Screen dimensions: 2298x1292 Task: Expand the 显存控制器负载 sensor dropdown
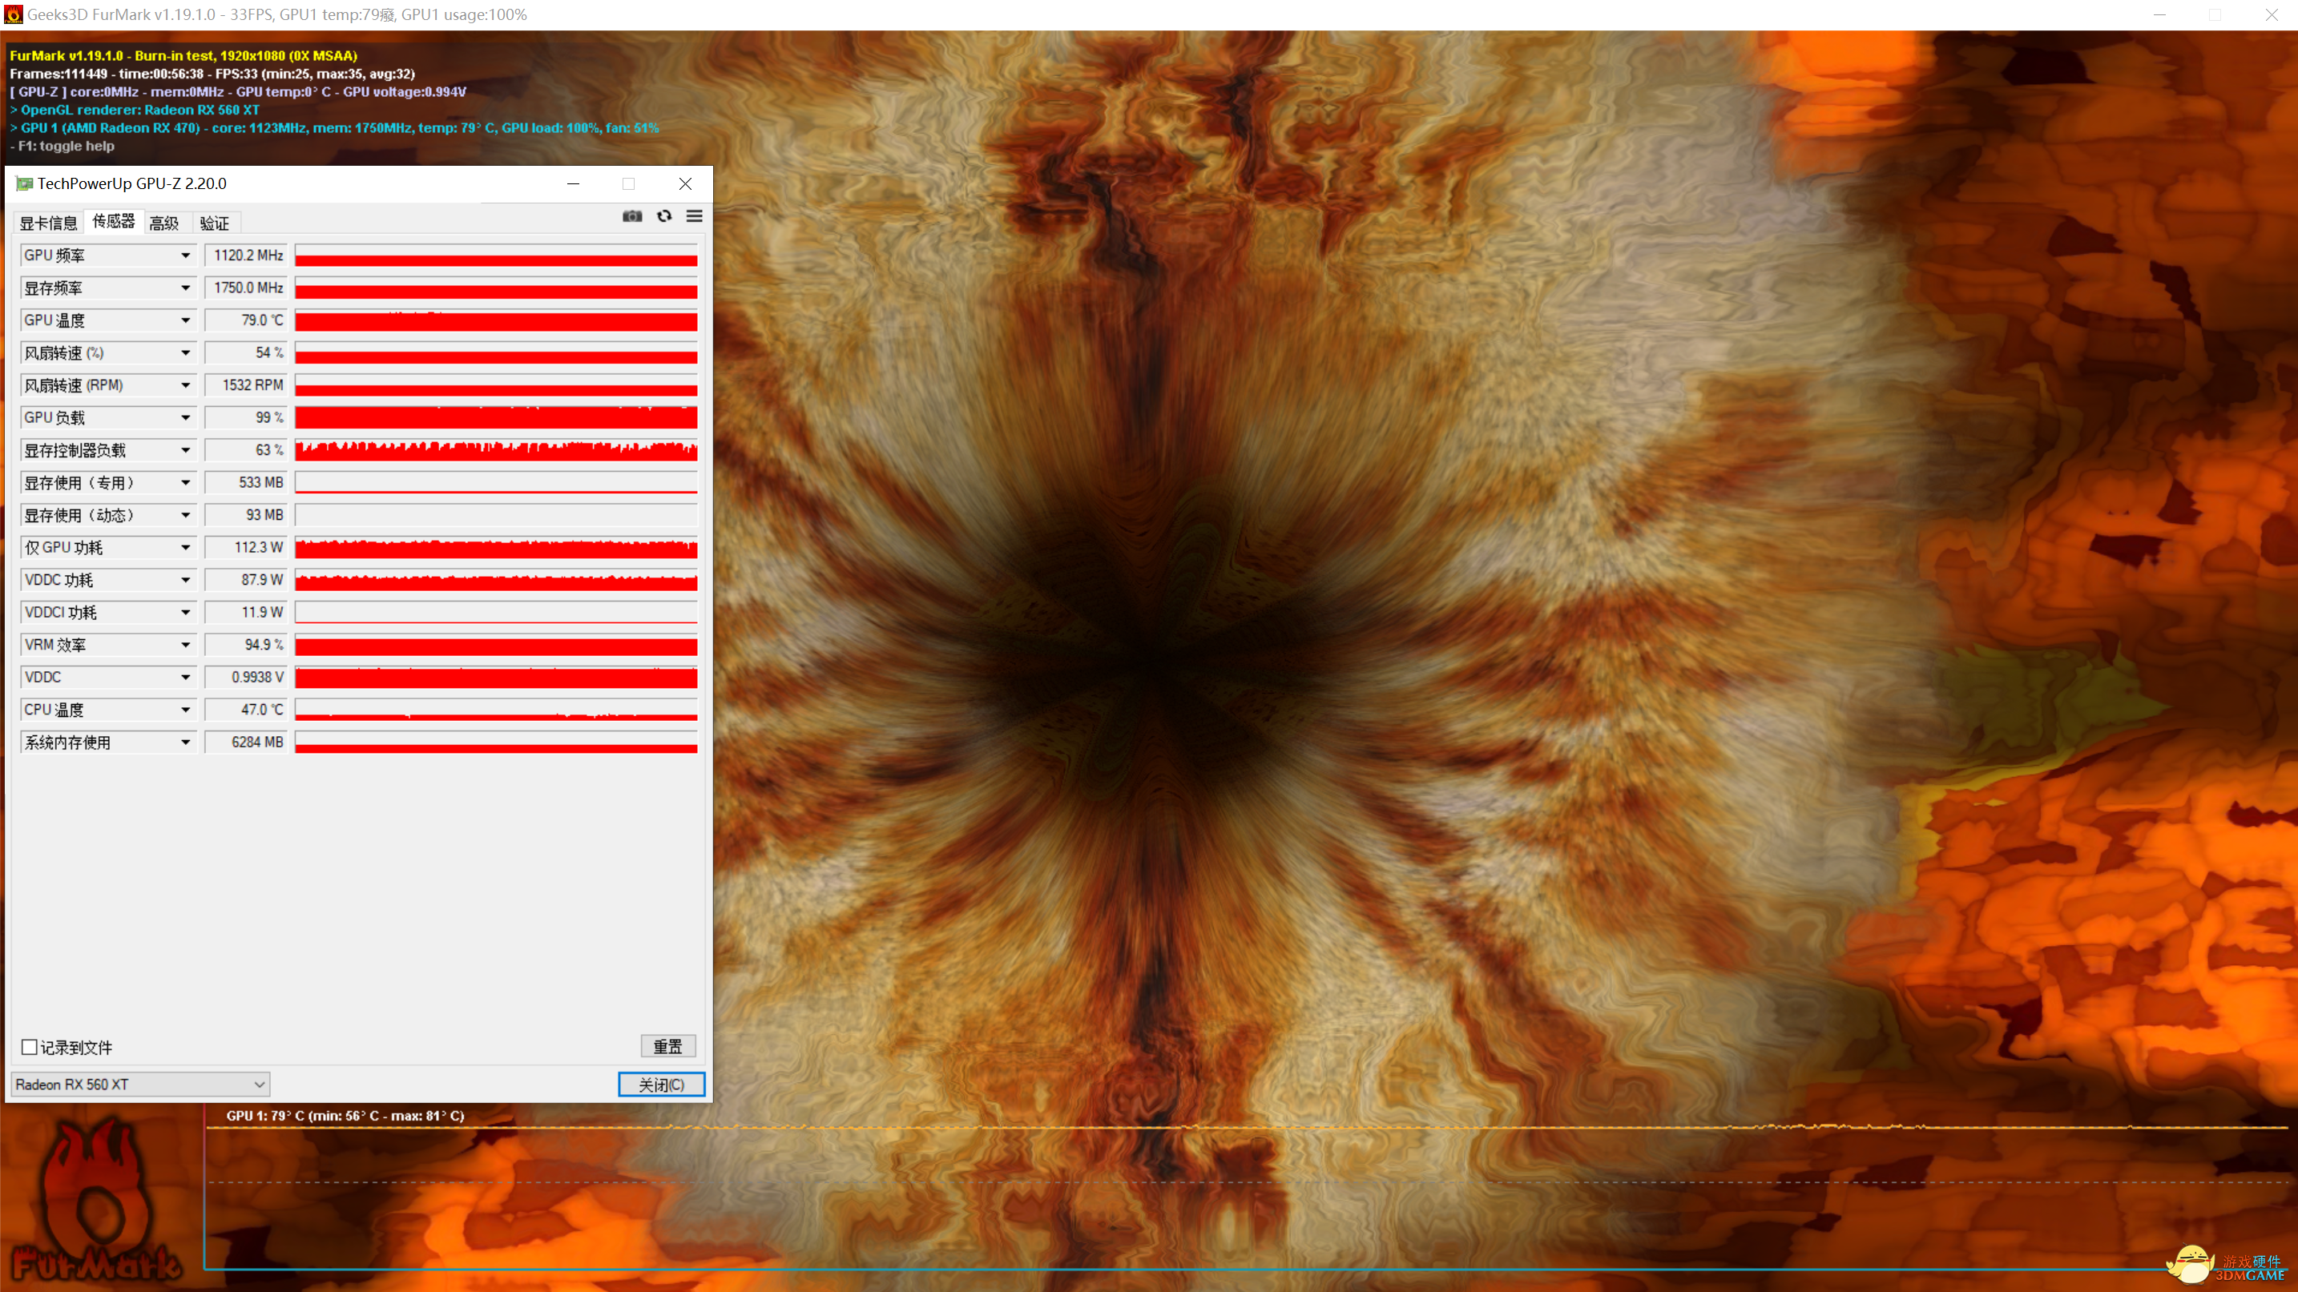(x=184, y=450)
